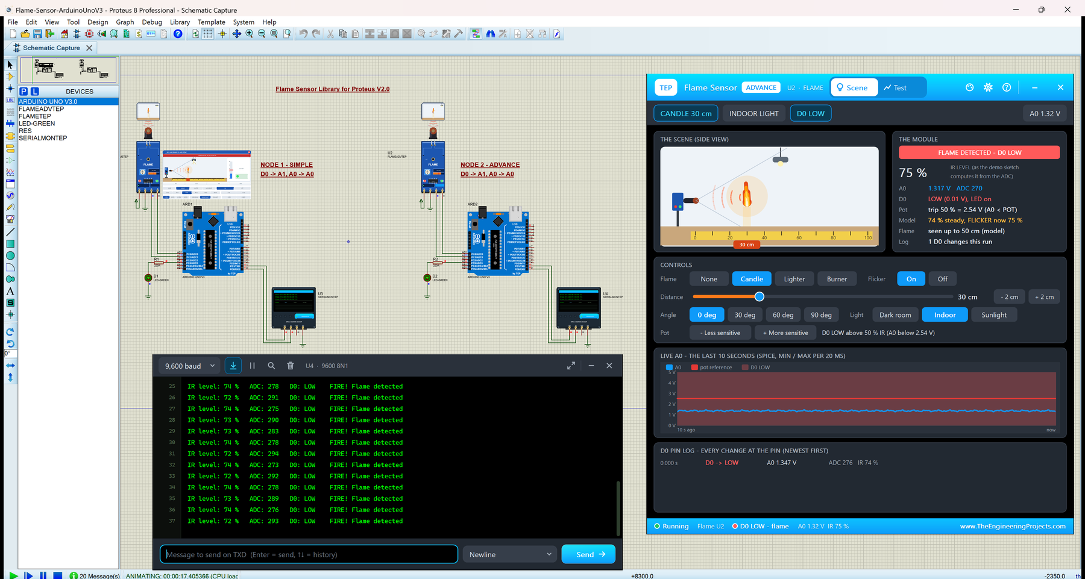Select the Selection Mode arrow tool
This screenshot has width=1085, height=579.
point(10,64)
